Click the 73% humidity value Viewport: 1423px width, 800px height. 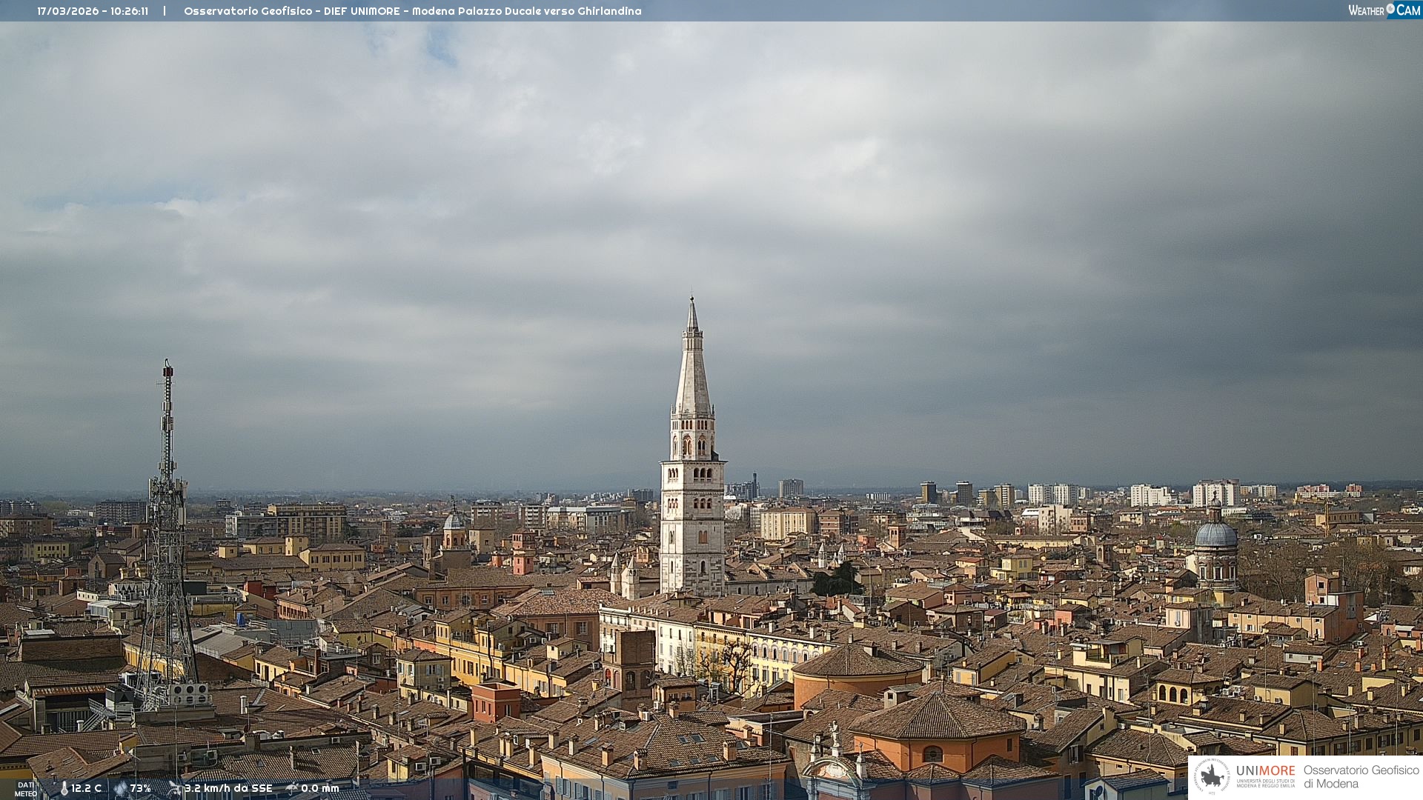pyautogui.click(x=140, y=789)
